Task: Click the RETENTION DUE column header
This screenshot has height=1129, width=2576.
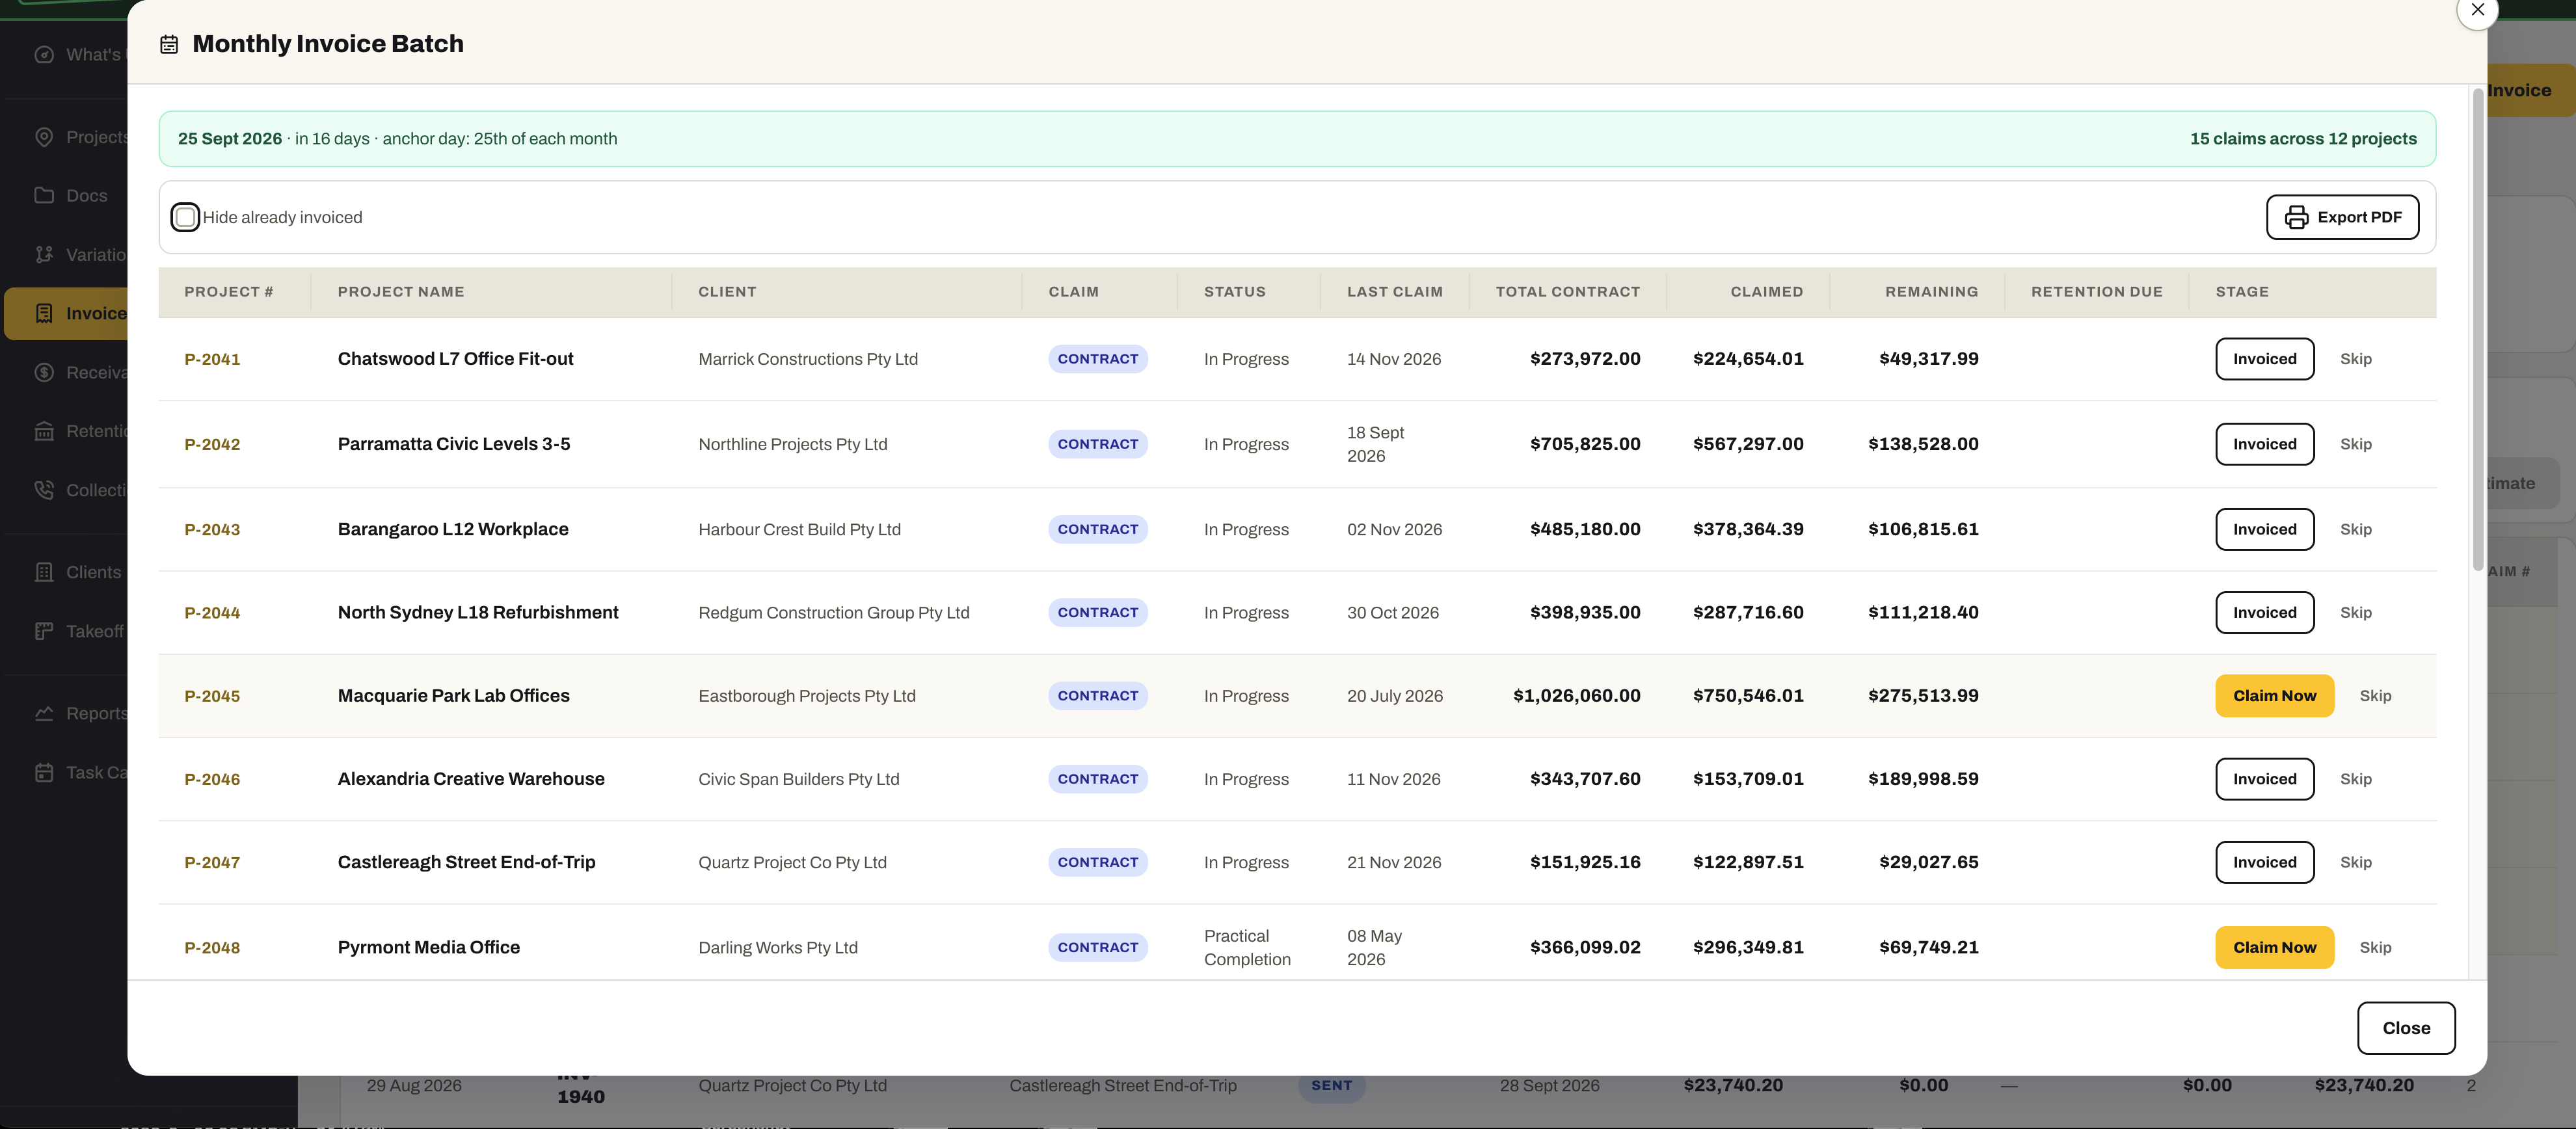Action: [2096, 292]
